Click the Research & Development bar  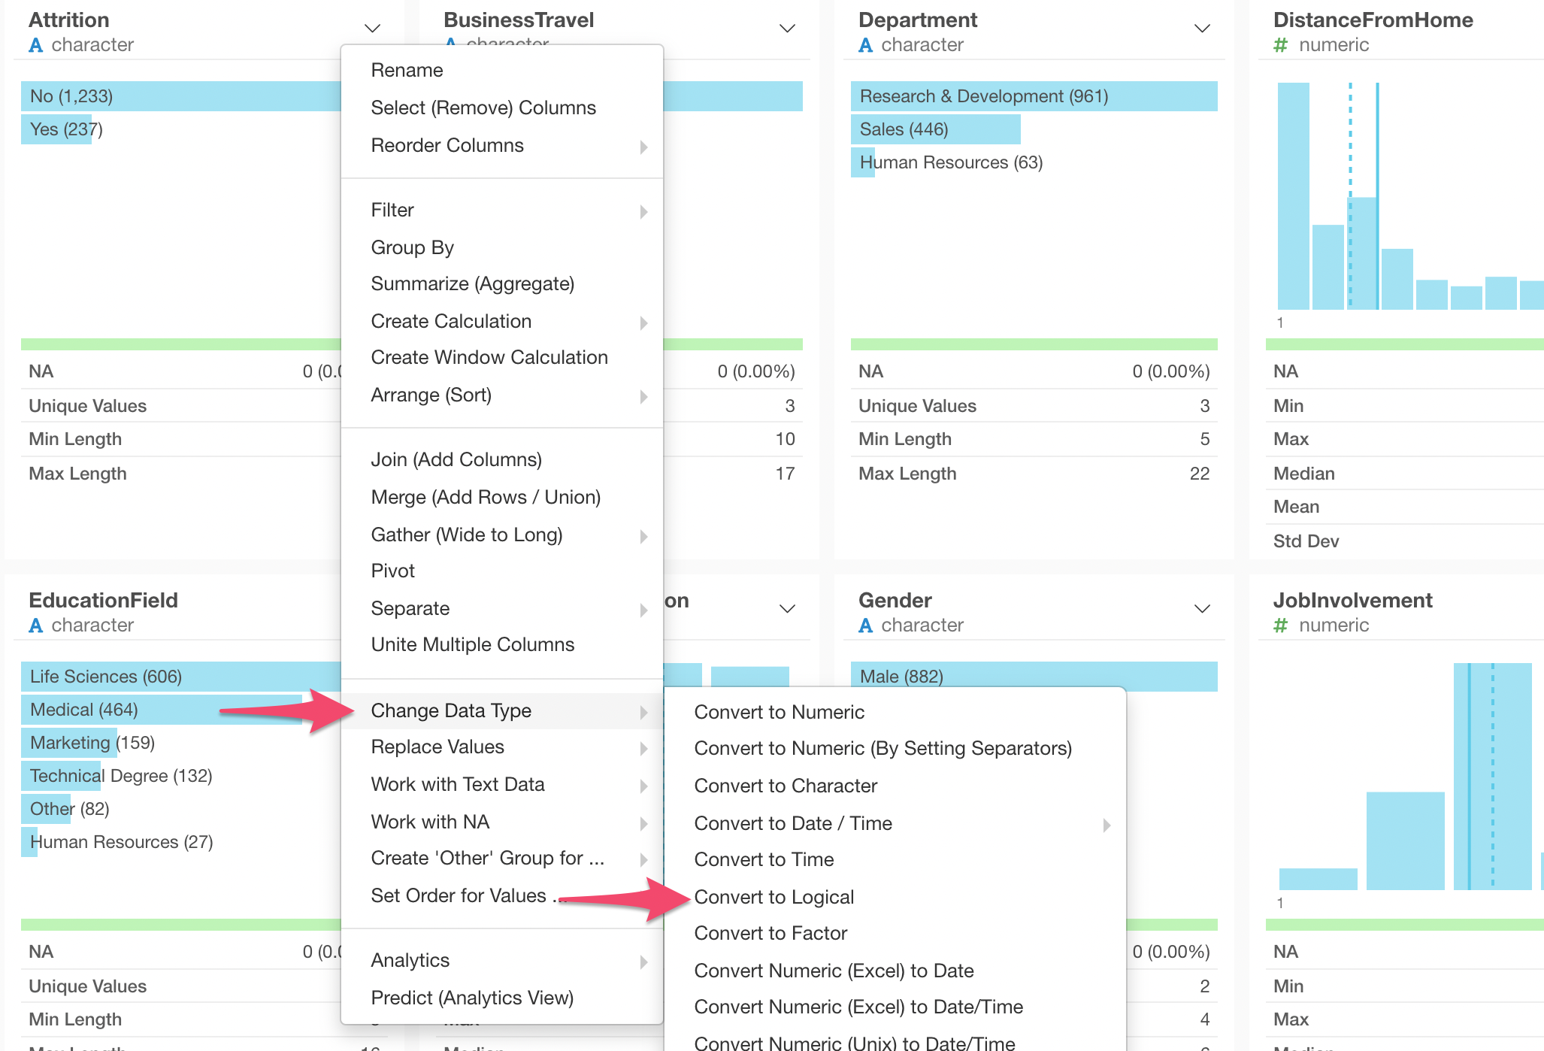(1034, 96)
